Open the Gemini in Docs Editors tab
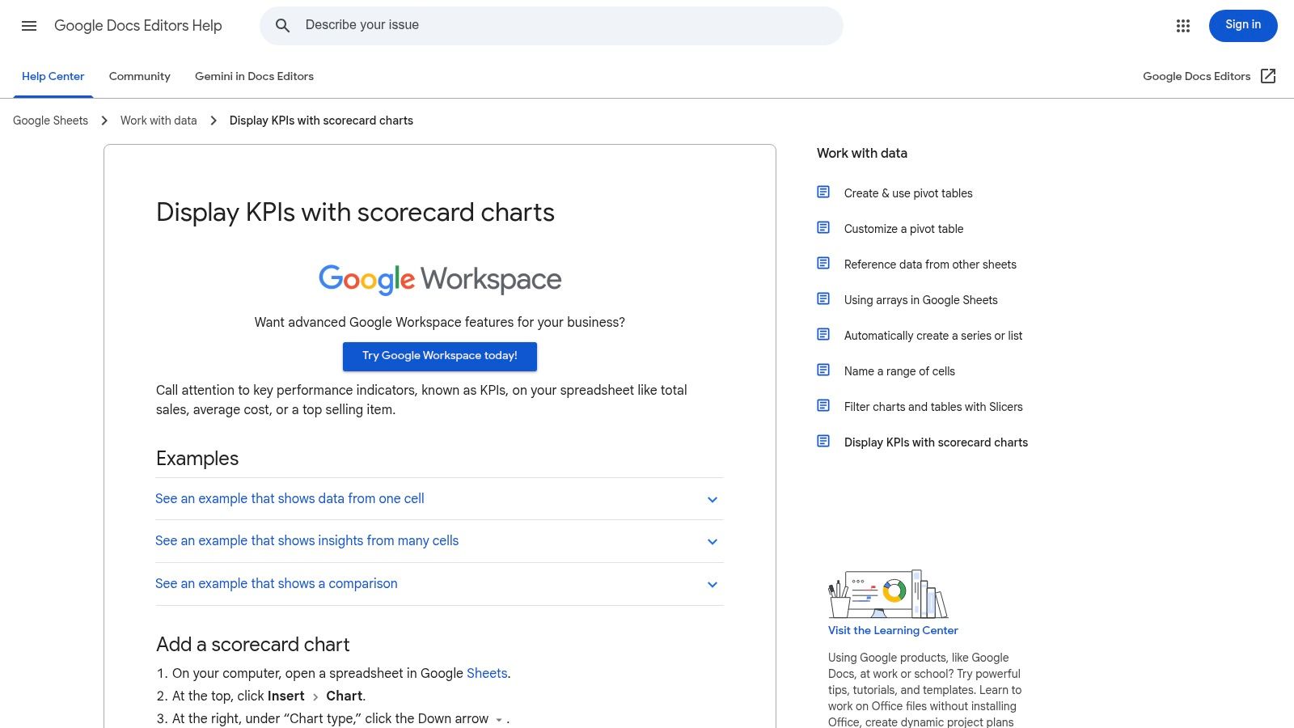 pyautogui.click(x=254, y=77)
